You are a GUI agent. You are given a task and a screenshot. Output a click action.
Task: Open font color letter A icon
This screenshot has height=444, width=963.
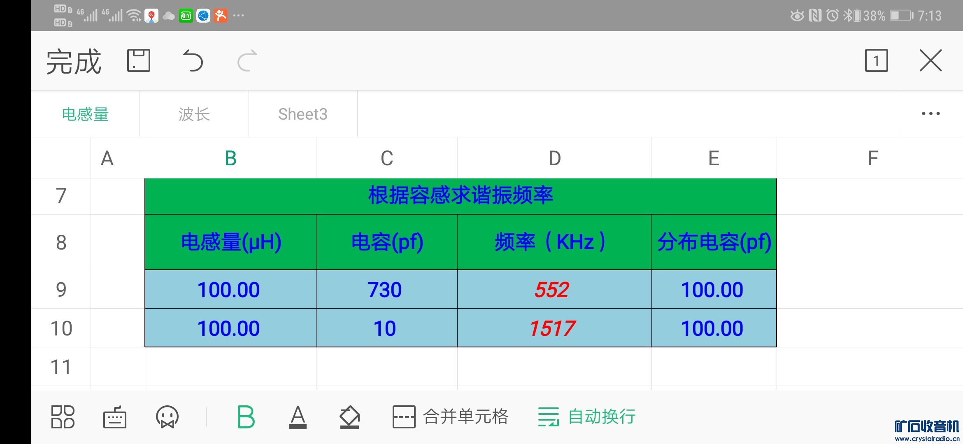pos(298,417)
